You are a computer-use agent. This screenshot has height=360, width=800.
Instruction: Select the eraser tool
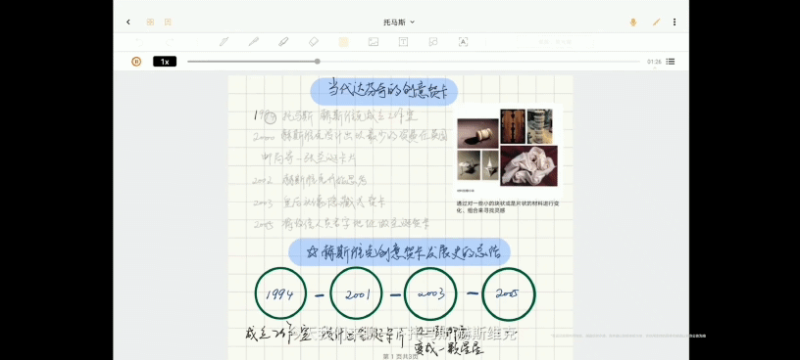314,42
